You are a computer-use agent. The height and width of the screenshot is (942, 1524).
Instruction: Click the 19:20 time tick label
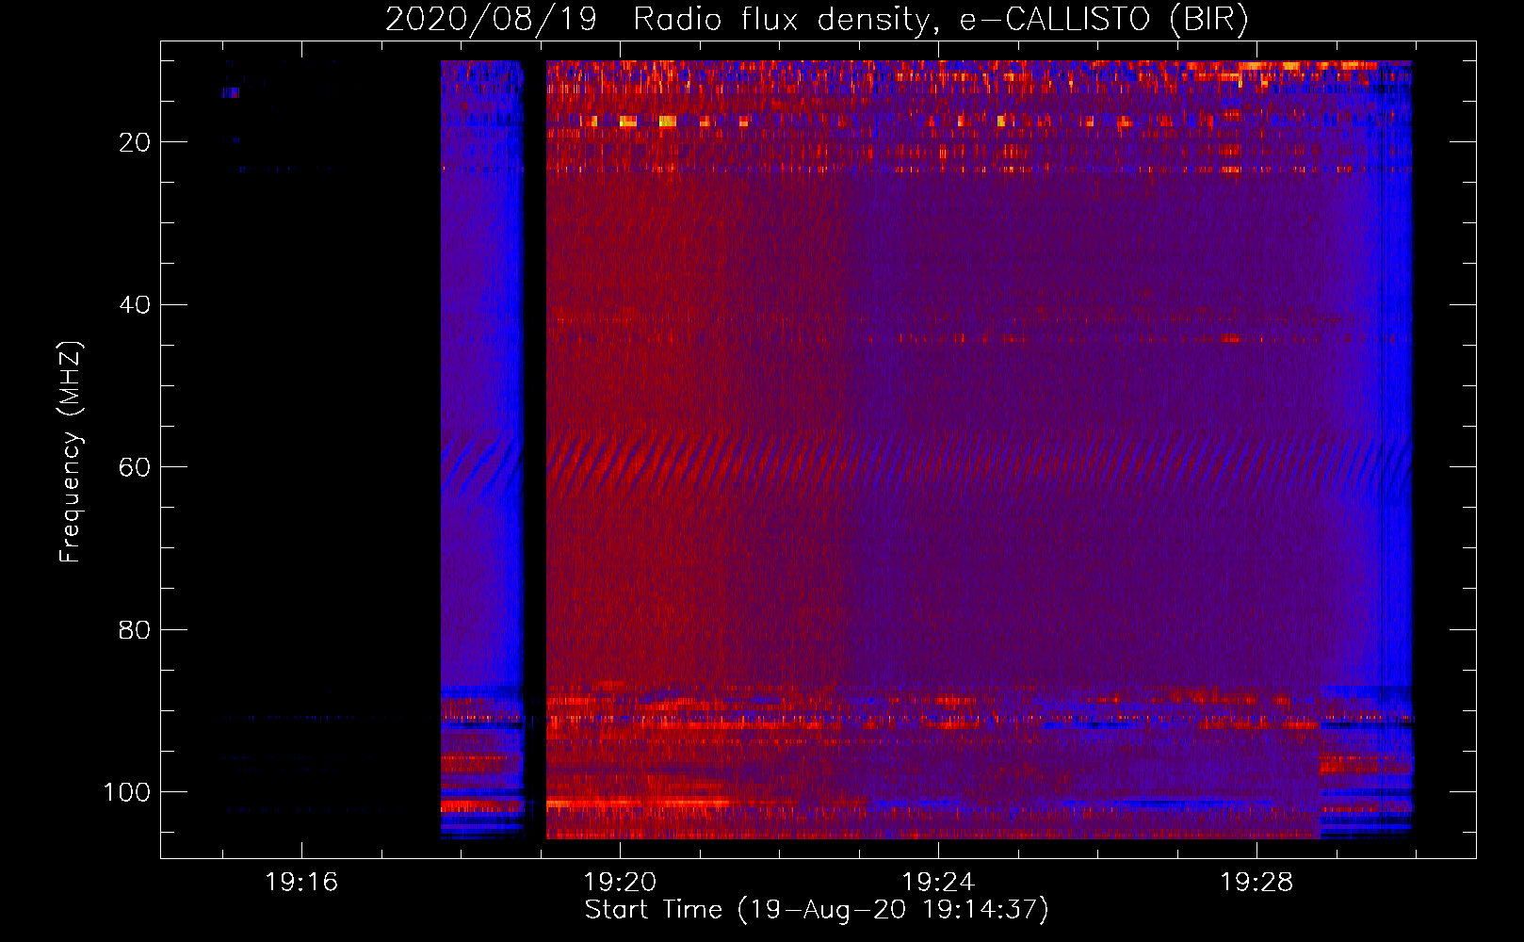point(620,883)
